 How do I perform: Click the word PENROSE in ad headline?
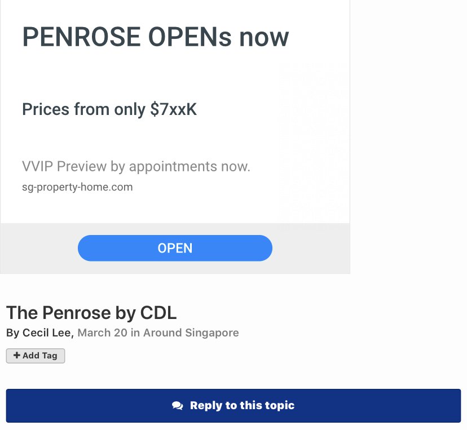click(81, 37)
